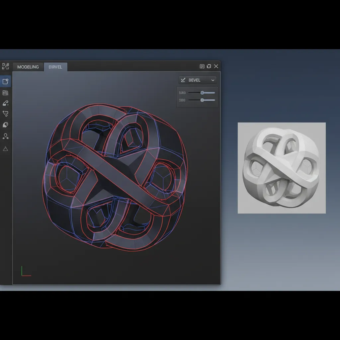The image size is (340, 340).
Task: Click the mesh preview thumbnail on the right
Action: coord(282,167)
